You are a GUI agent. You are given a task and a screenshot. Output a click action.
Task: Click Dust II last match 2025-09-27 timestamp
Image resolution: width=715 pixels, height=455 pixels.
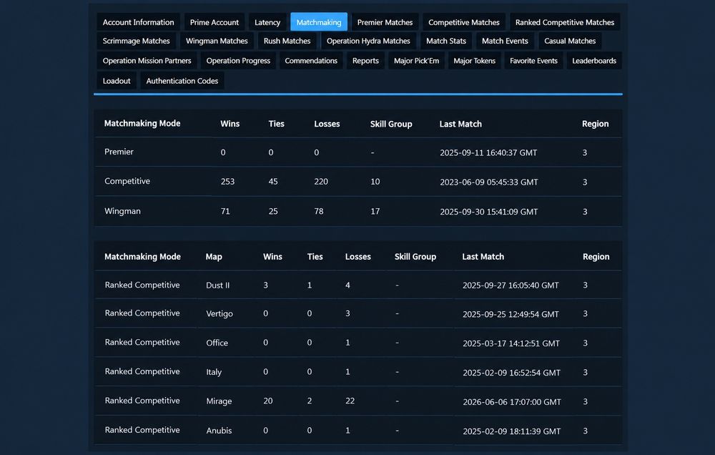pyautogui.click(x=511, y=285)
